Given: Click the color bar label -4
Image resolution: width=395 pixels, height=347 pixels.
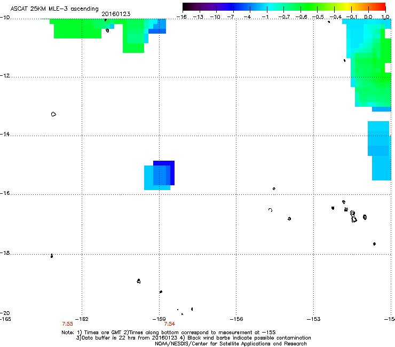Looking at the screenshot, I should (x=248, y=17).
